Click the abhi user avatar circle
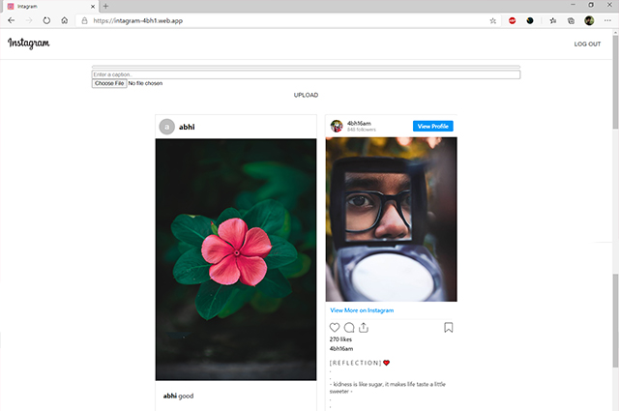This screenshot has height=411, width=619. [x=167, y=127]
